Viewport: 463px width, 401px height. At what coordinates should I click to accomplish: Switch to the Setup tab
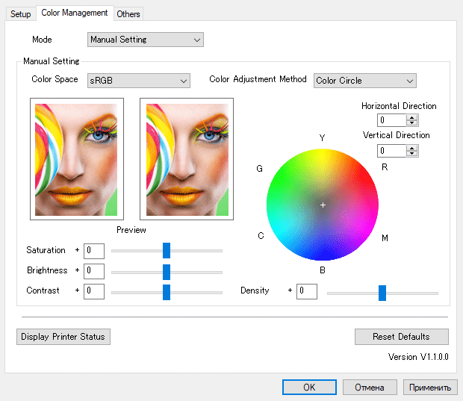pos(21,14)
